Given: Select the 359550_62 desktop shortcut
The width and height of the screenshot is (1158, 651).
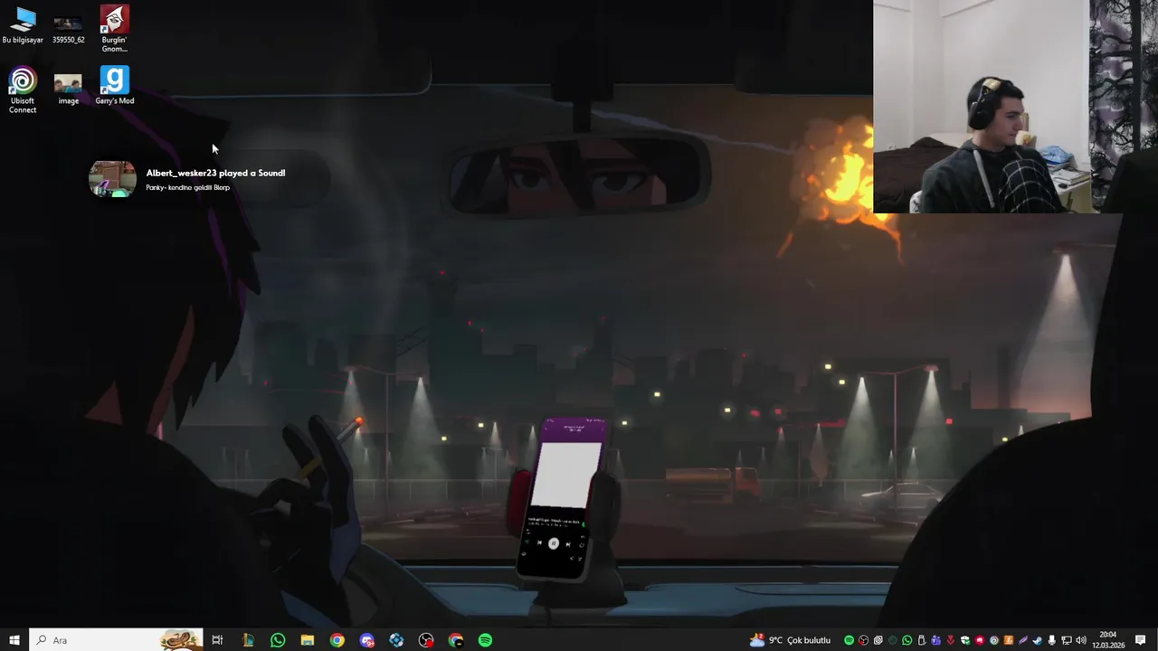Looking at the screenshot, I should pyautogui.click(x=68, y=29).
